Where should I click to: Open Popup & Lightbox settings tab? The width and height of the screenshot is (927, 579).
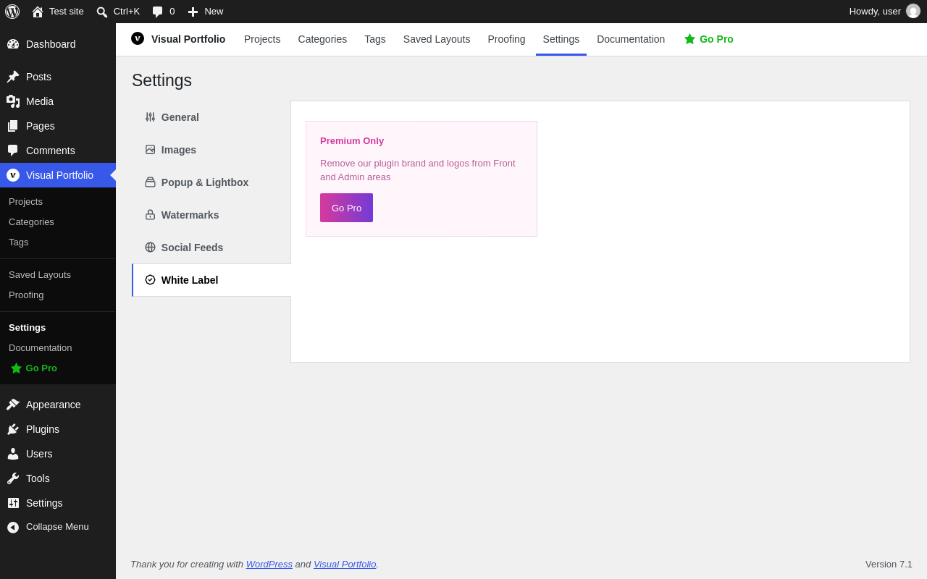211,182
